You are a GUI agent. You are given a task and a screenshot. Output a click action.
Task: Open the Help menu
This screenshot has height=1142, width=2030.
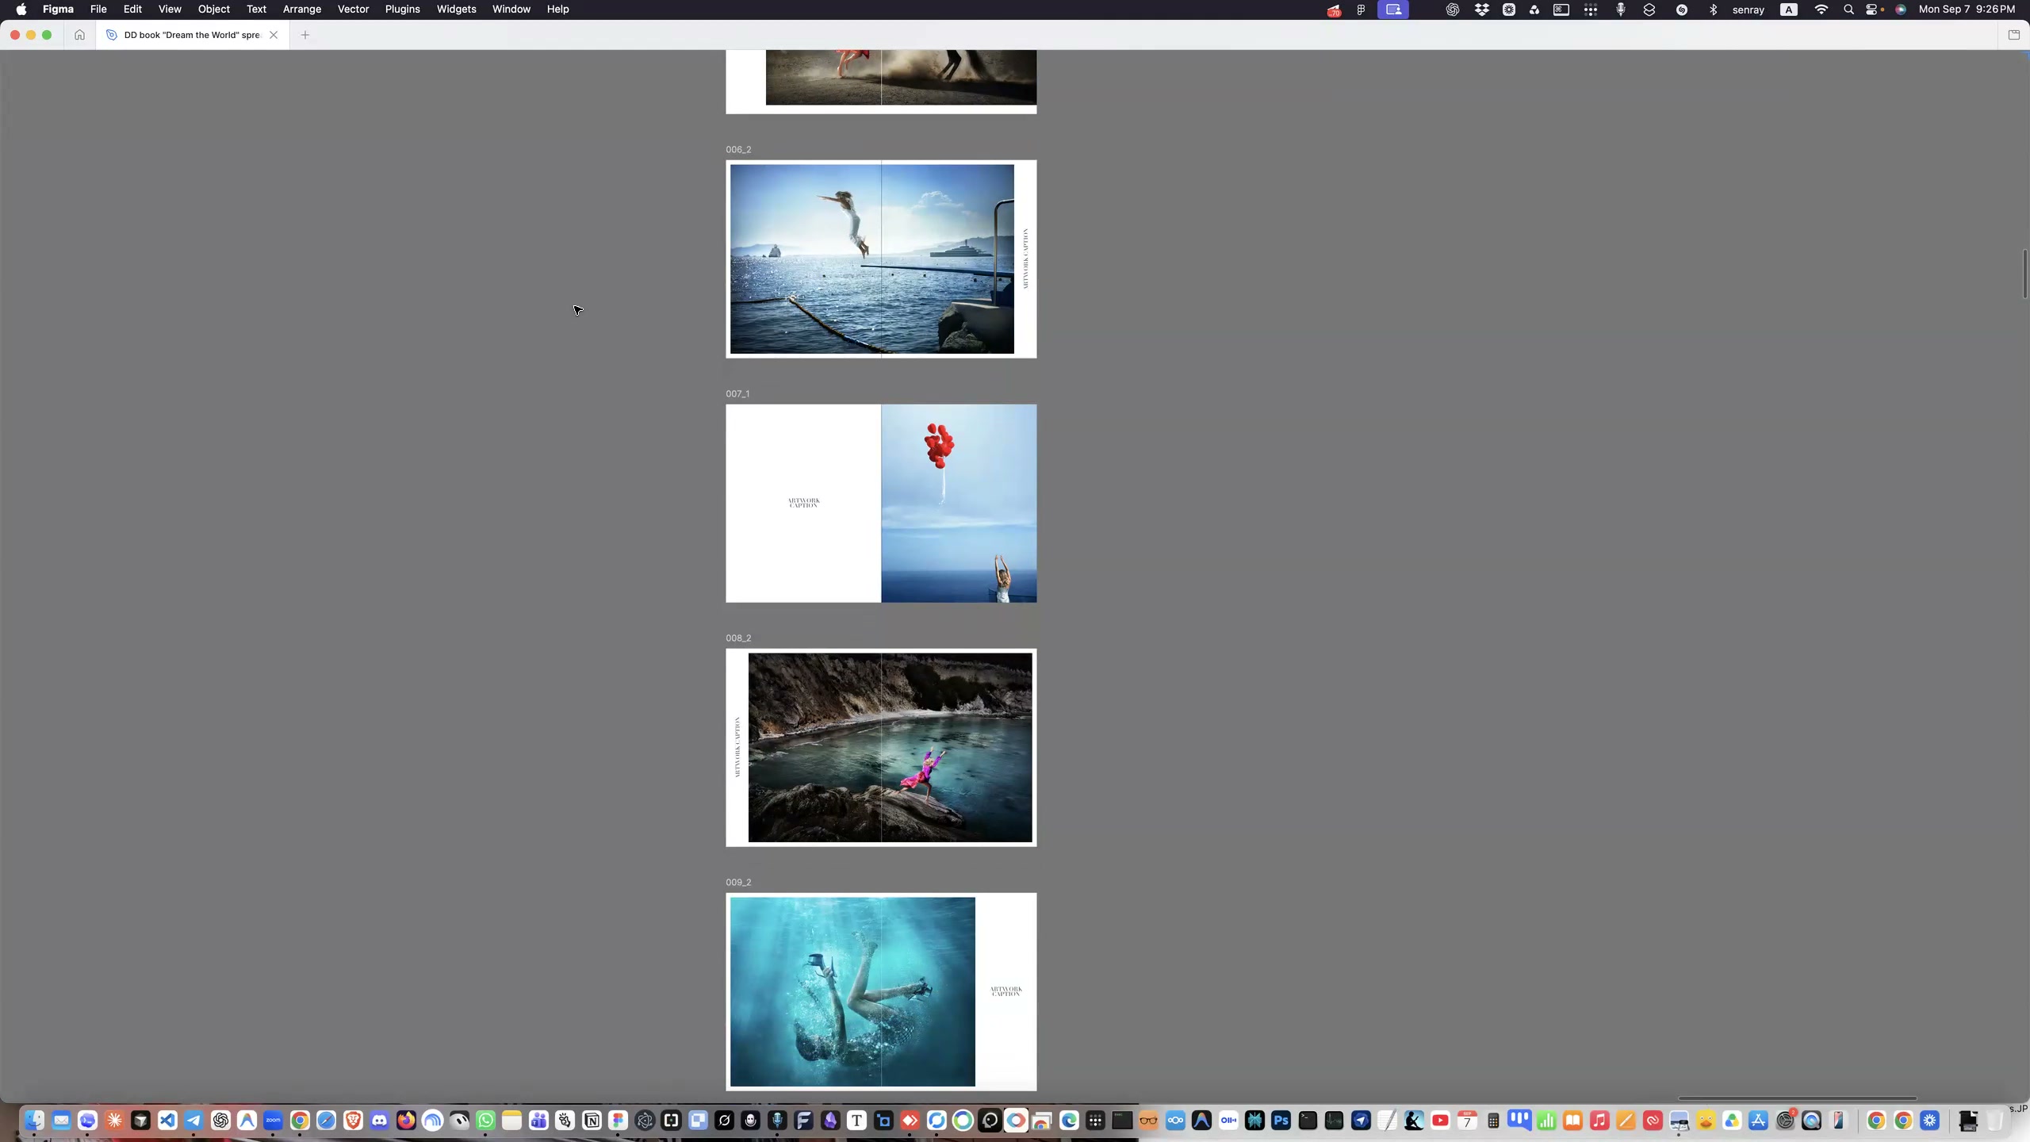coord(558,10)
